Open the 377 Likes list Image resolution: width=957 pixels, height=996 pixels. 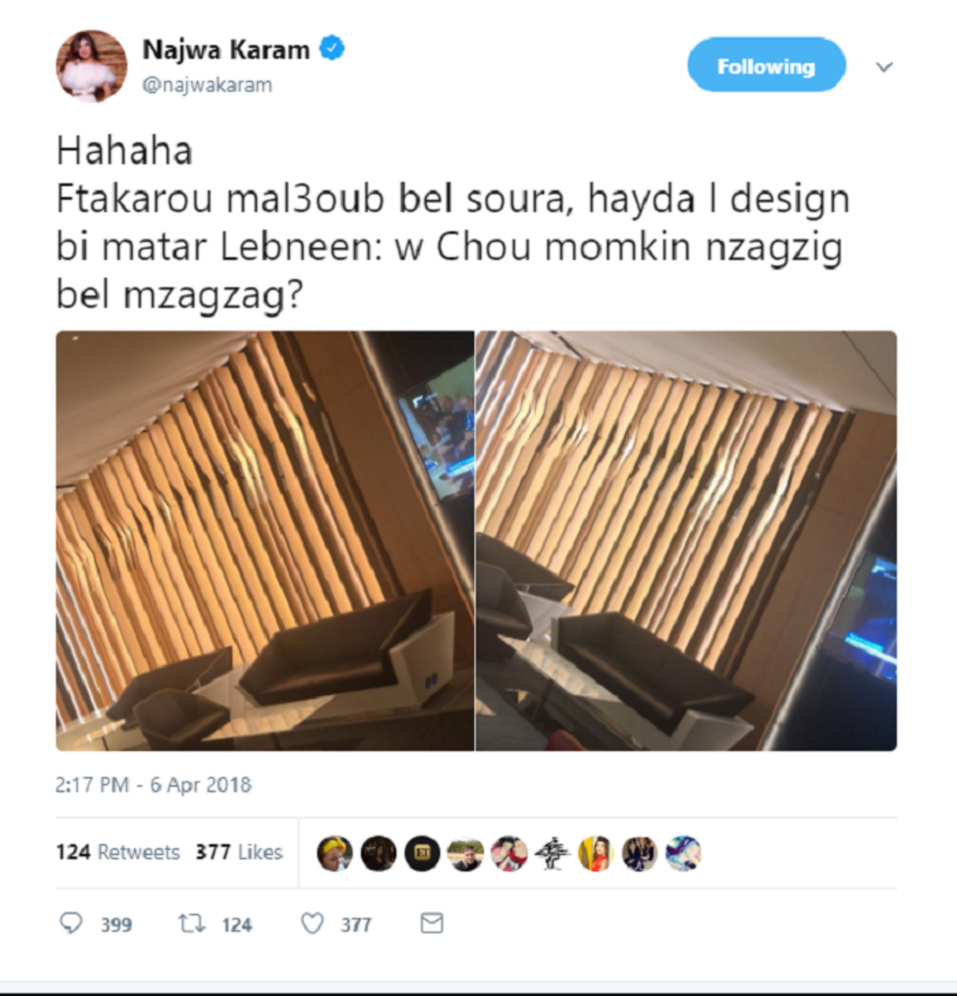pyautogui.click(x=239, y=852)
